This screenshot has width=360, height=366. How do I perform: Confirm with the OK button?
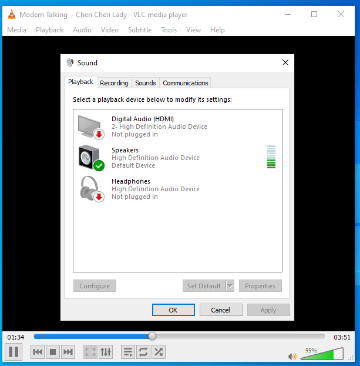173,310
